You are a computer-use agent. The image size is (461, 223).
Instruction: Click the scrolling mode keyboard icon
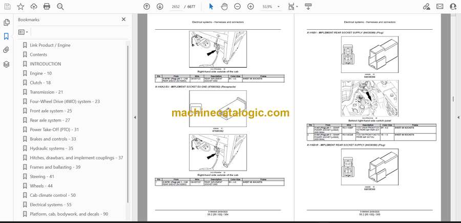pos(308,7)
